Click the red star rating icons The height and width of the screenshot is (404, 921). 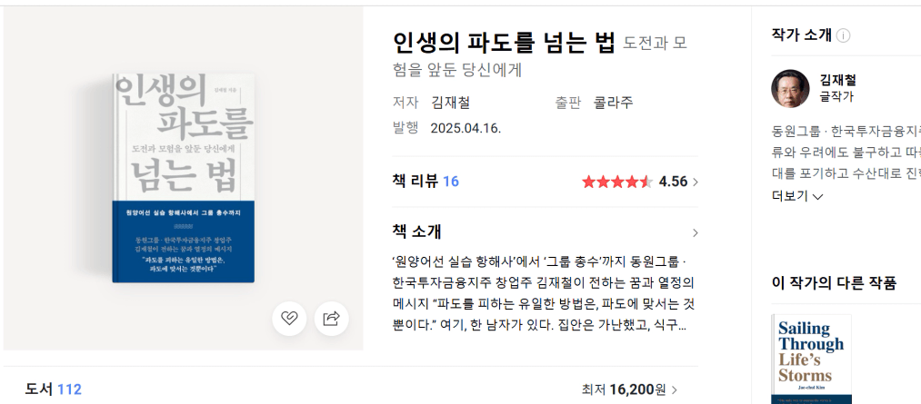(617, 182)
